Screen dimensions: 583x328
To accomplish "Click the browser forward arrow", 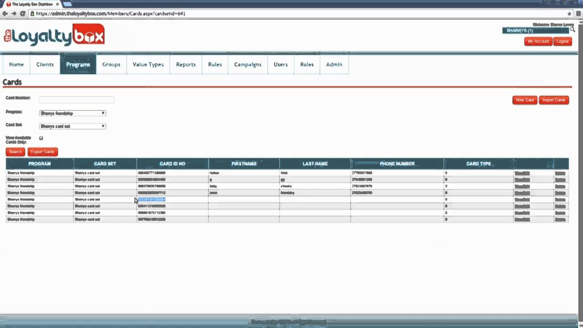I will (14, 14).
